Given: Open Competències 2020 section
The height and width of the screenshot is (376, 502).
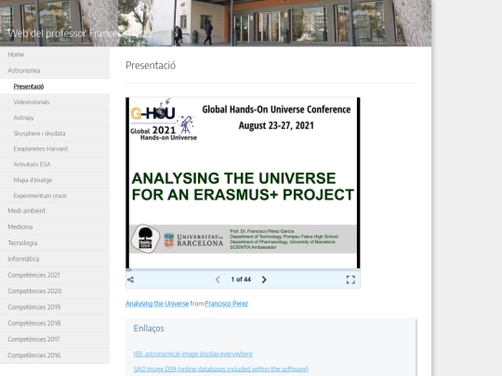Looking at the screenshot, I should (x=55, y=291).
